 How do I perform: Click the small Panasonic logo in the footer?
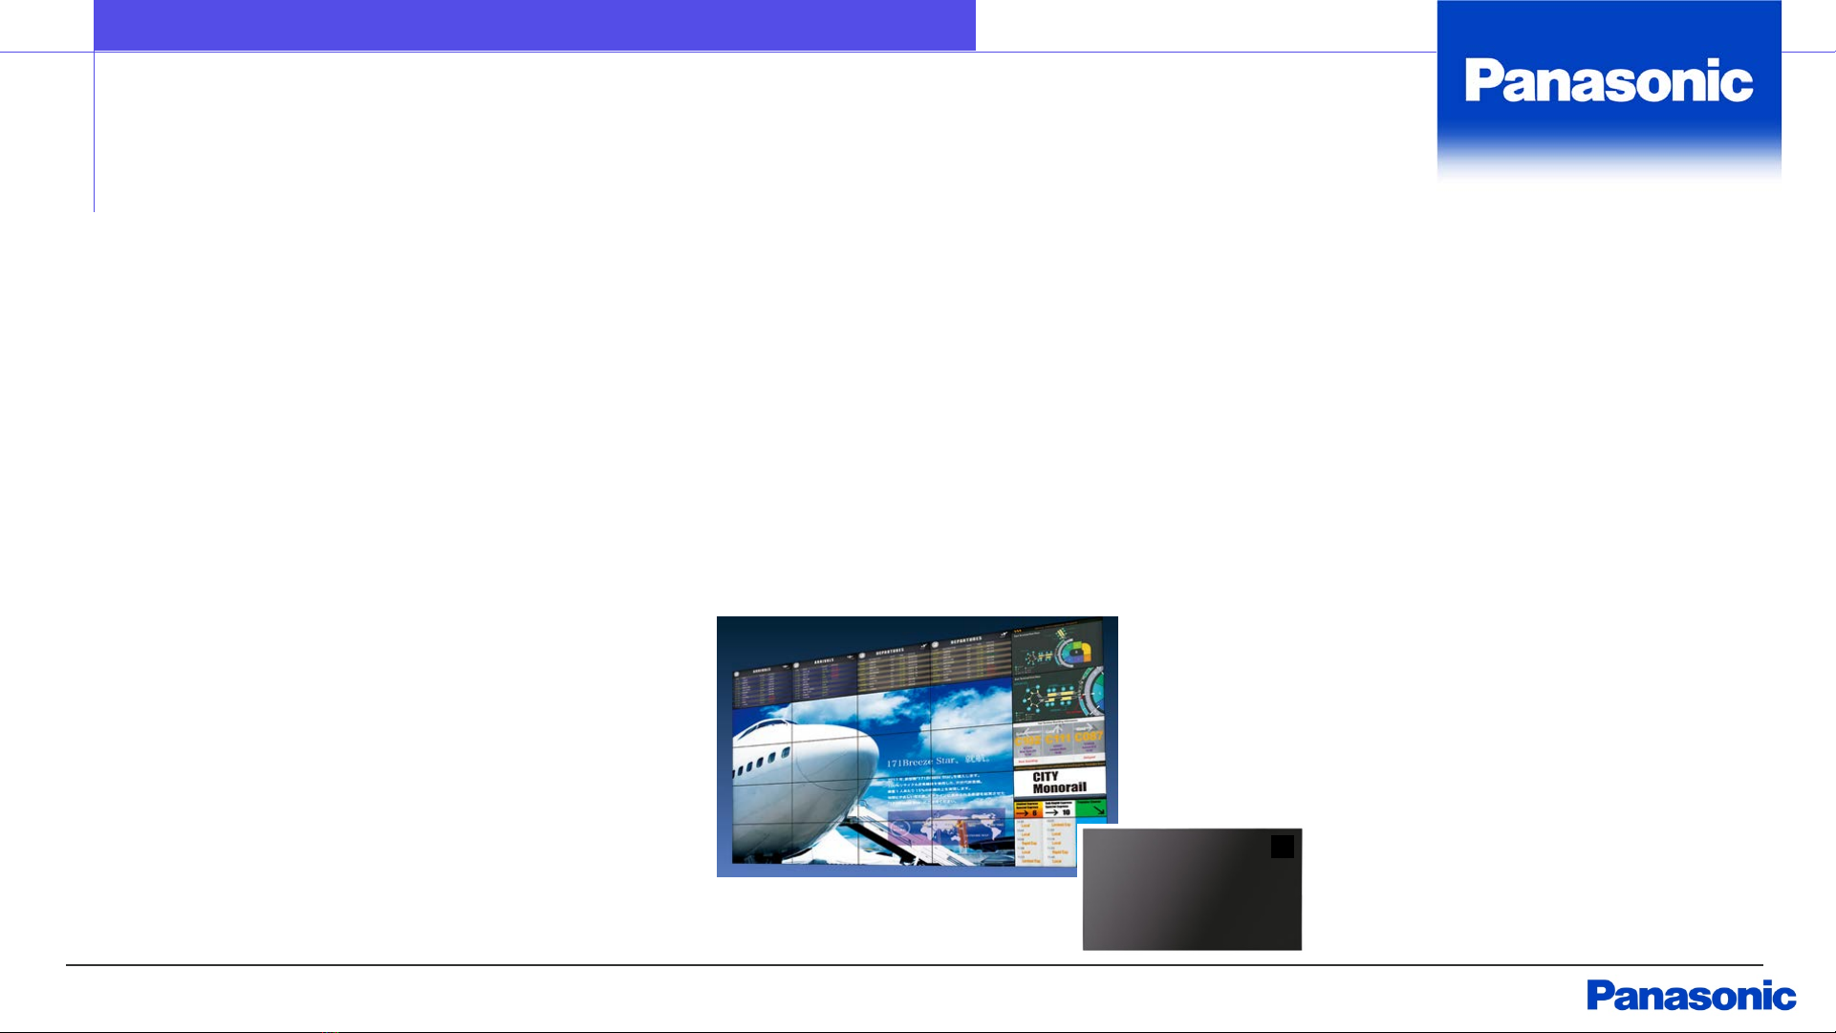coord(1691,996)
